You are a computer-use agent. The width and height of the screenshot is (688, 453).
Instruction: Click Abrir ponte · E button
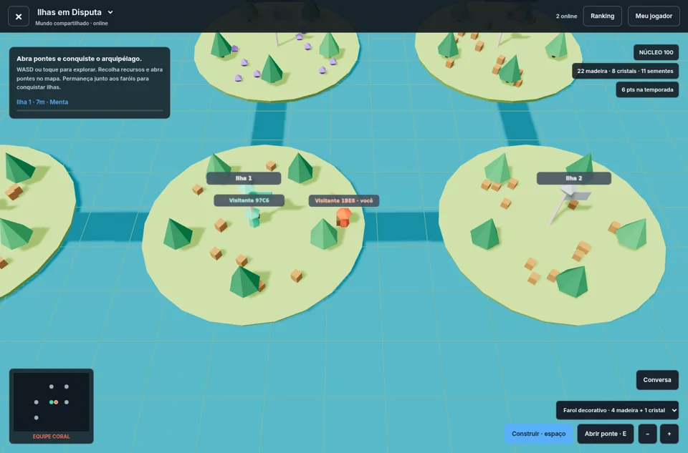605,434
